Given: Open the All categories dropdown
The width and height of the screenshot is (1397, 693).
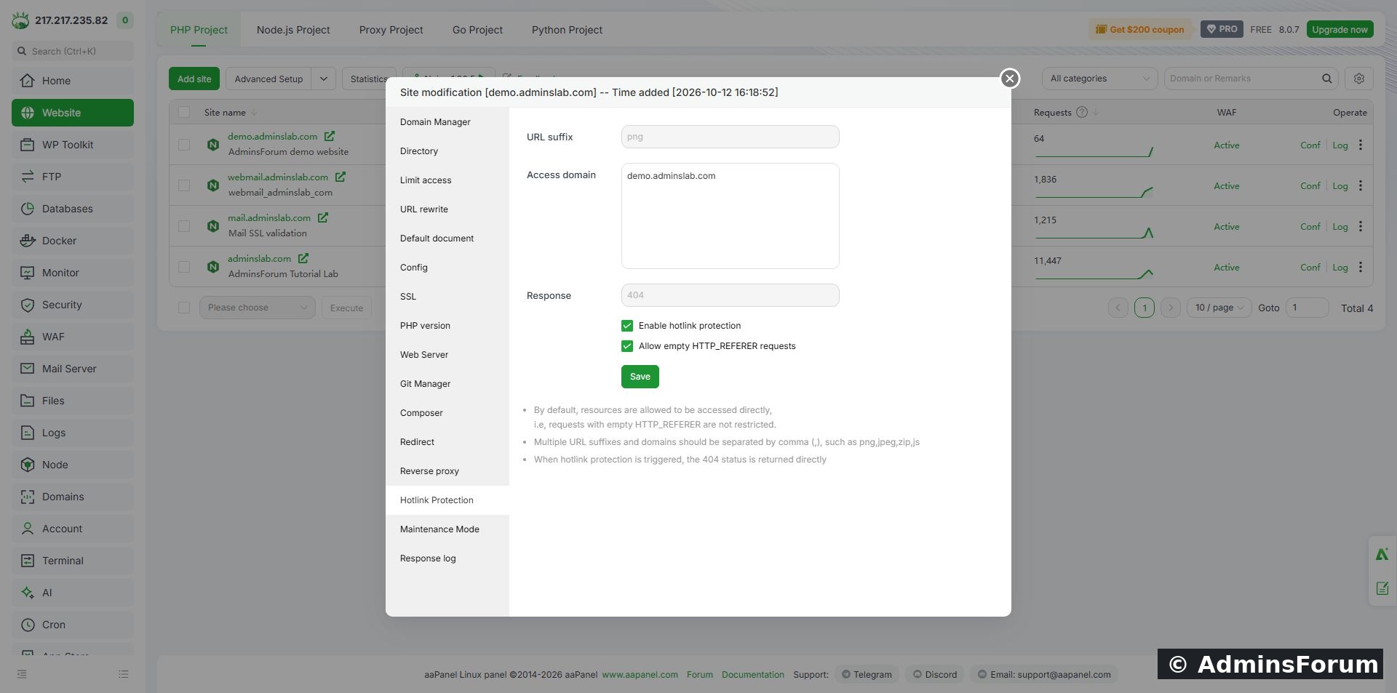Looking at the screenshot, I should (x=1099, y=79).
